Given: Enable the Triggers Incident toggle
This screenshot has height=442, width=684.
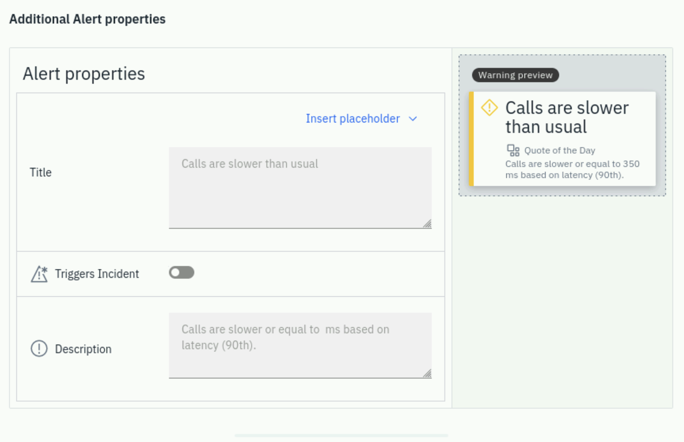Looking at the screenshot, I should 181,272.
